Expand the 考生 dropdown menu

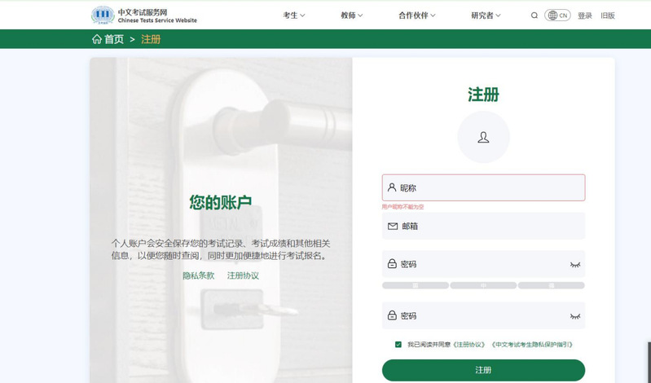(294, 15)
